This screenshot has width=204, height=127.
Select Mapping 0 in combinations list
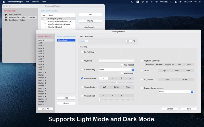point(66,40)
